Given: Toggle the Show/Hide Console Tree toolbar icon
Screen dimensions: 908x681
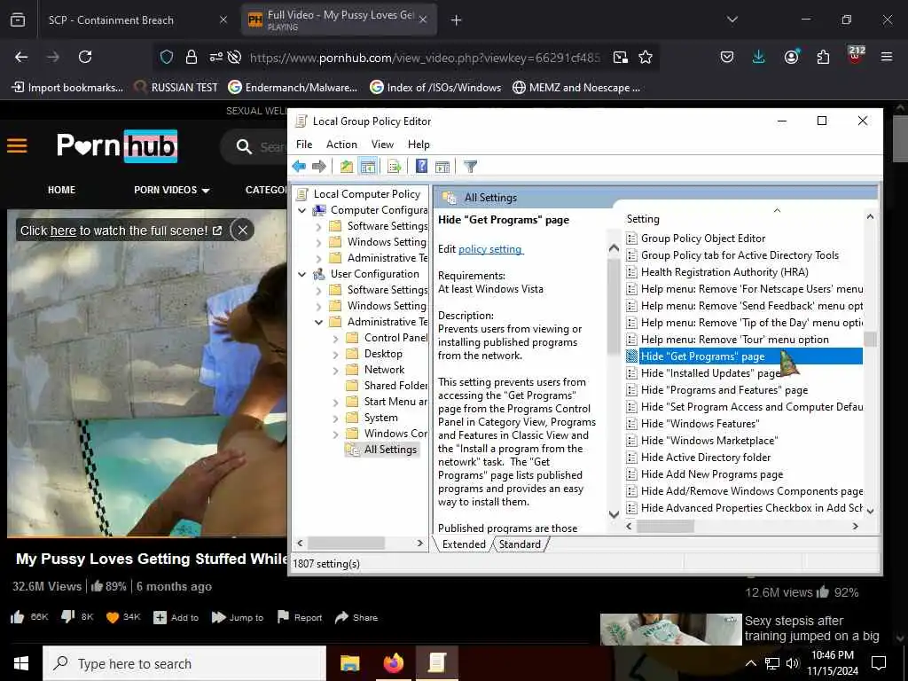Looking at the screenshot, I should 368,167.
